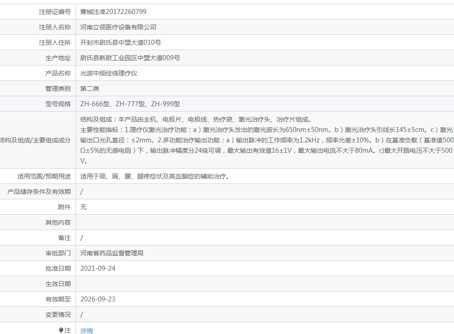Click the bulb icon beside 注
This screenshot has width=454, height=334.
coord(61,330)
